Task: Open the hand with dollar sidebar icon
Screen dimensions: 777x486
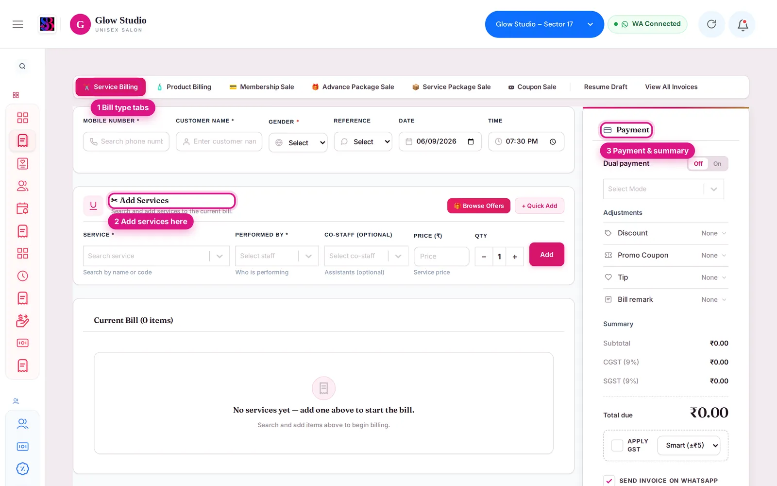Action: (x=22, y=320)
